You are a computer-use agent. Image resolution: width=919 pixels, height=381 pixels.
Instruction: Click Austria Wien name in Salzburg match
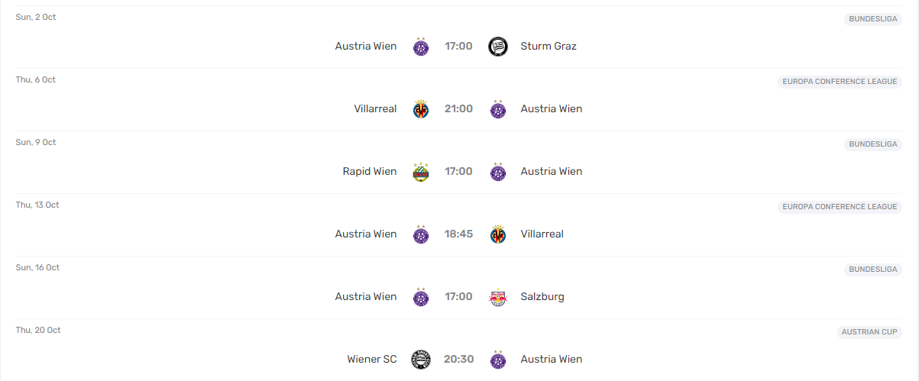tap(366, 296)
